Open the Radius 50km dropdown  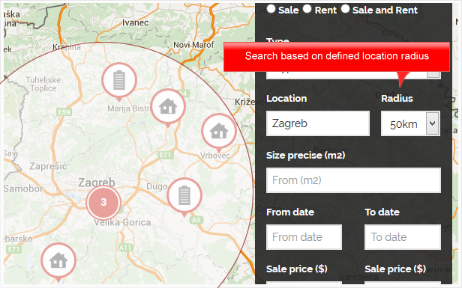pyautogui.click(x=410, y=123)
